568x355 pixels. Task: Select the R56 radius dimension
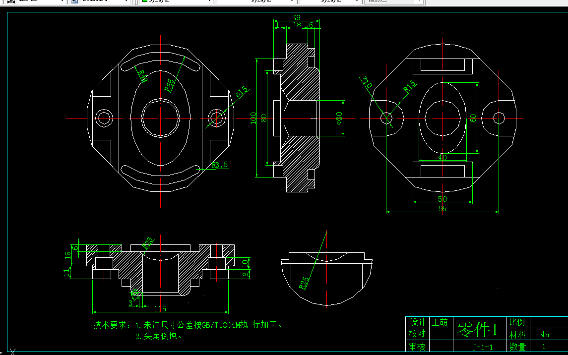(169, 85)
